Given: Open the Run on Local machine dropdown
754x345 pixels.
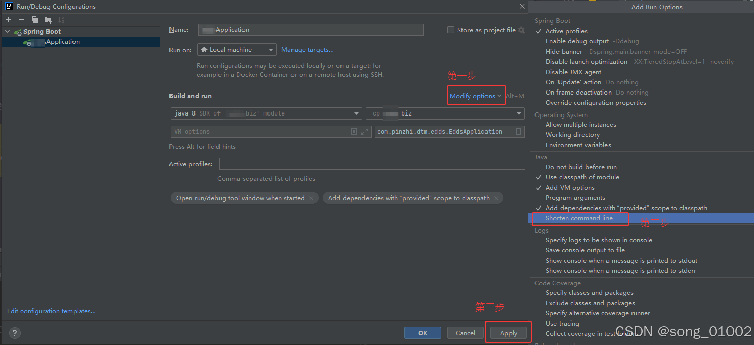Looking at the screenshot, I should point(236,49).
